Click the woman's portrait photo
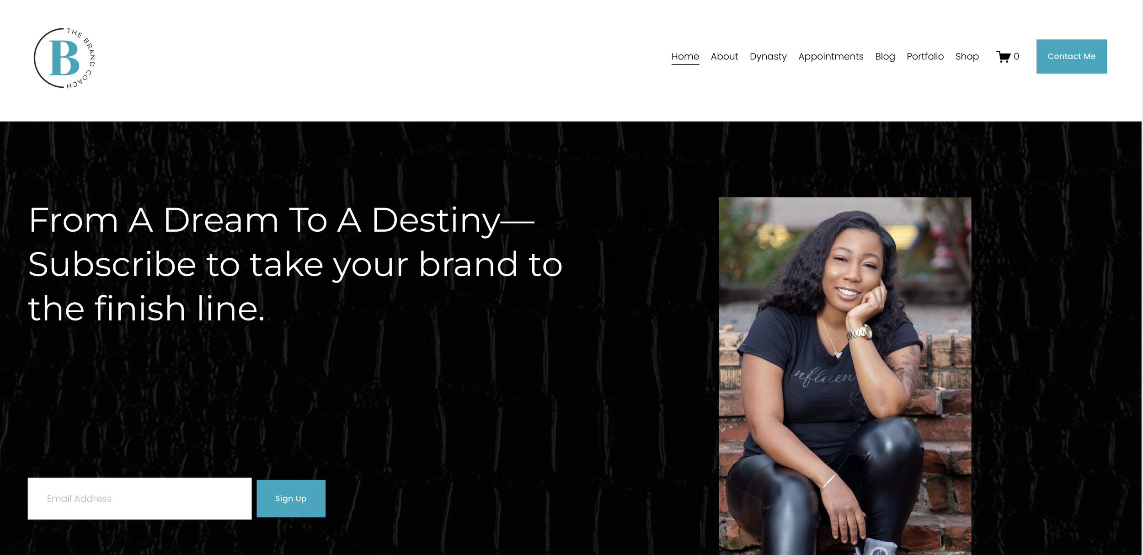The height and width of the screenshot is (555, 1143). (x=844, y=376)
